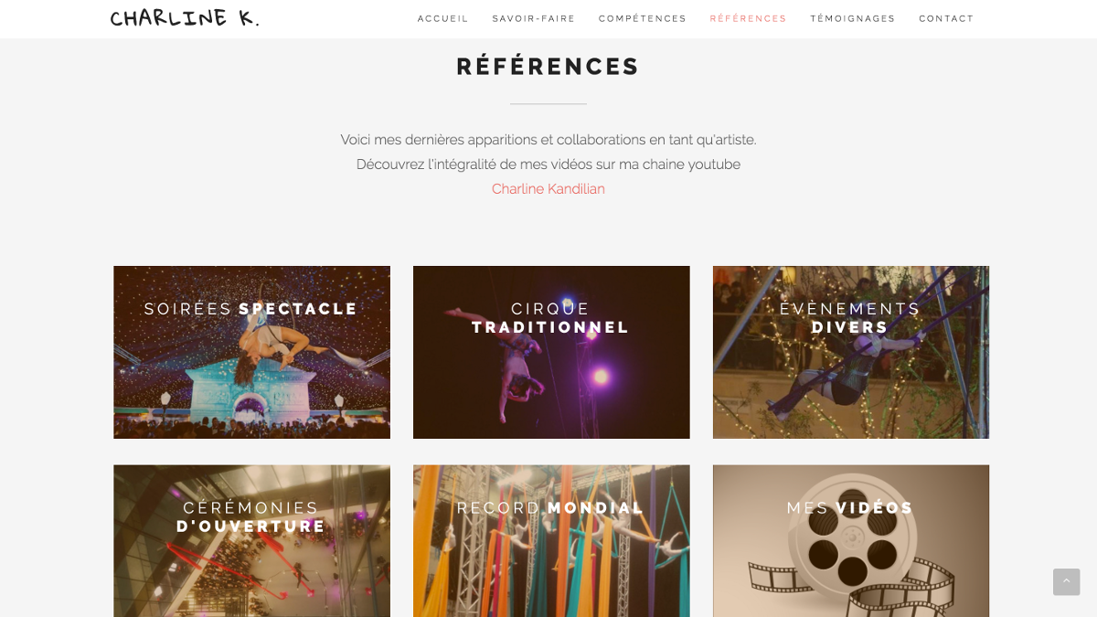Image resolution: width=1097 pixels, height=617 pixels.
Task: Open the Accueil menu item
Action: click(443, 18)
